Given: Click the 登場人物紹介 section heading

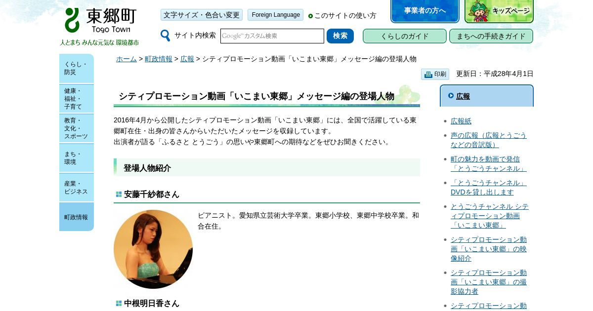Looking at the screenshot, I should tap(147, 168).
